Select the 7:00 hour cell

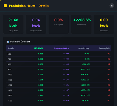[x=9, y=59]
